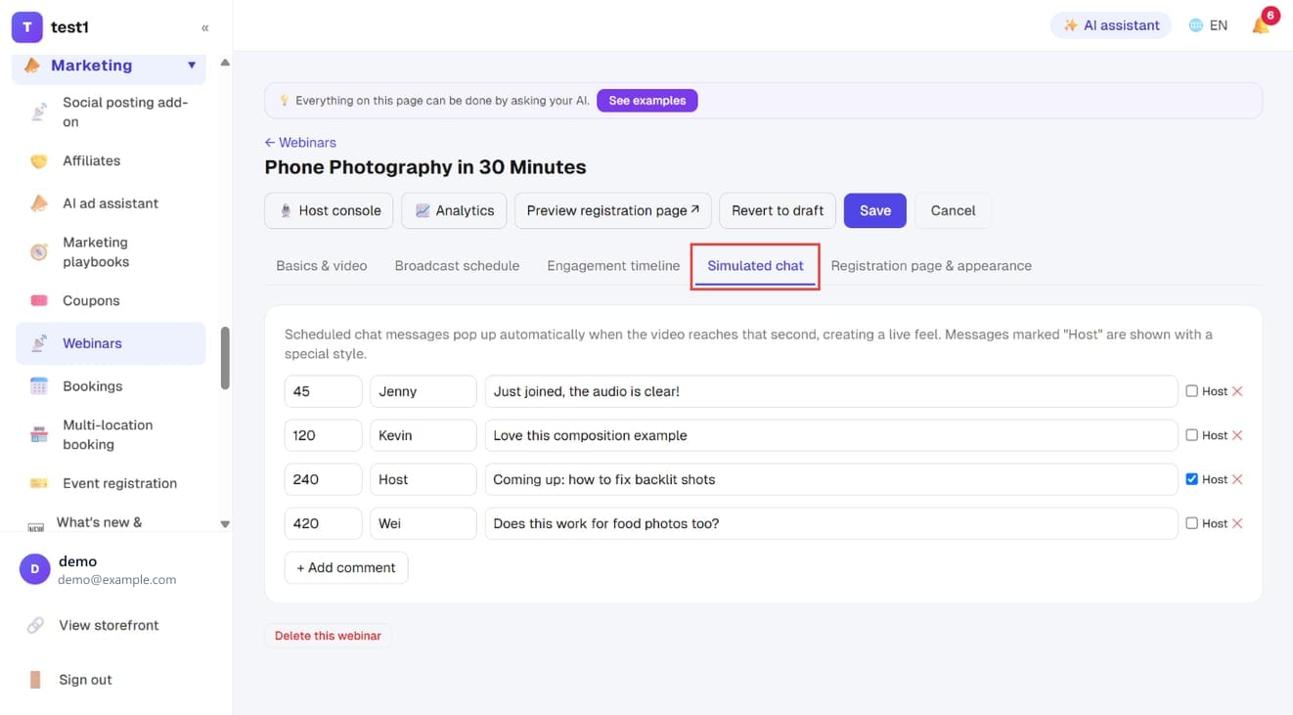The image size is (1293, 715).
Task: Click Revert to draft
Action: pos(778,210)
